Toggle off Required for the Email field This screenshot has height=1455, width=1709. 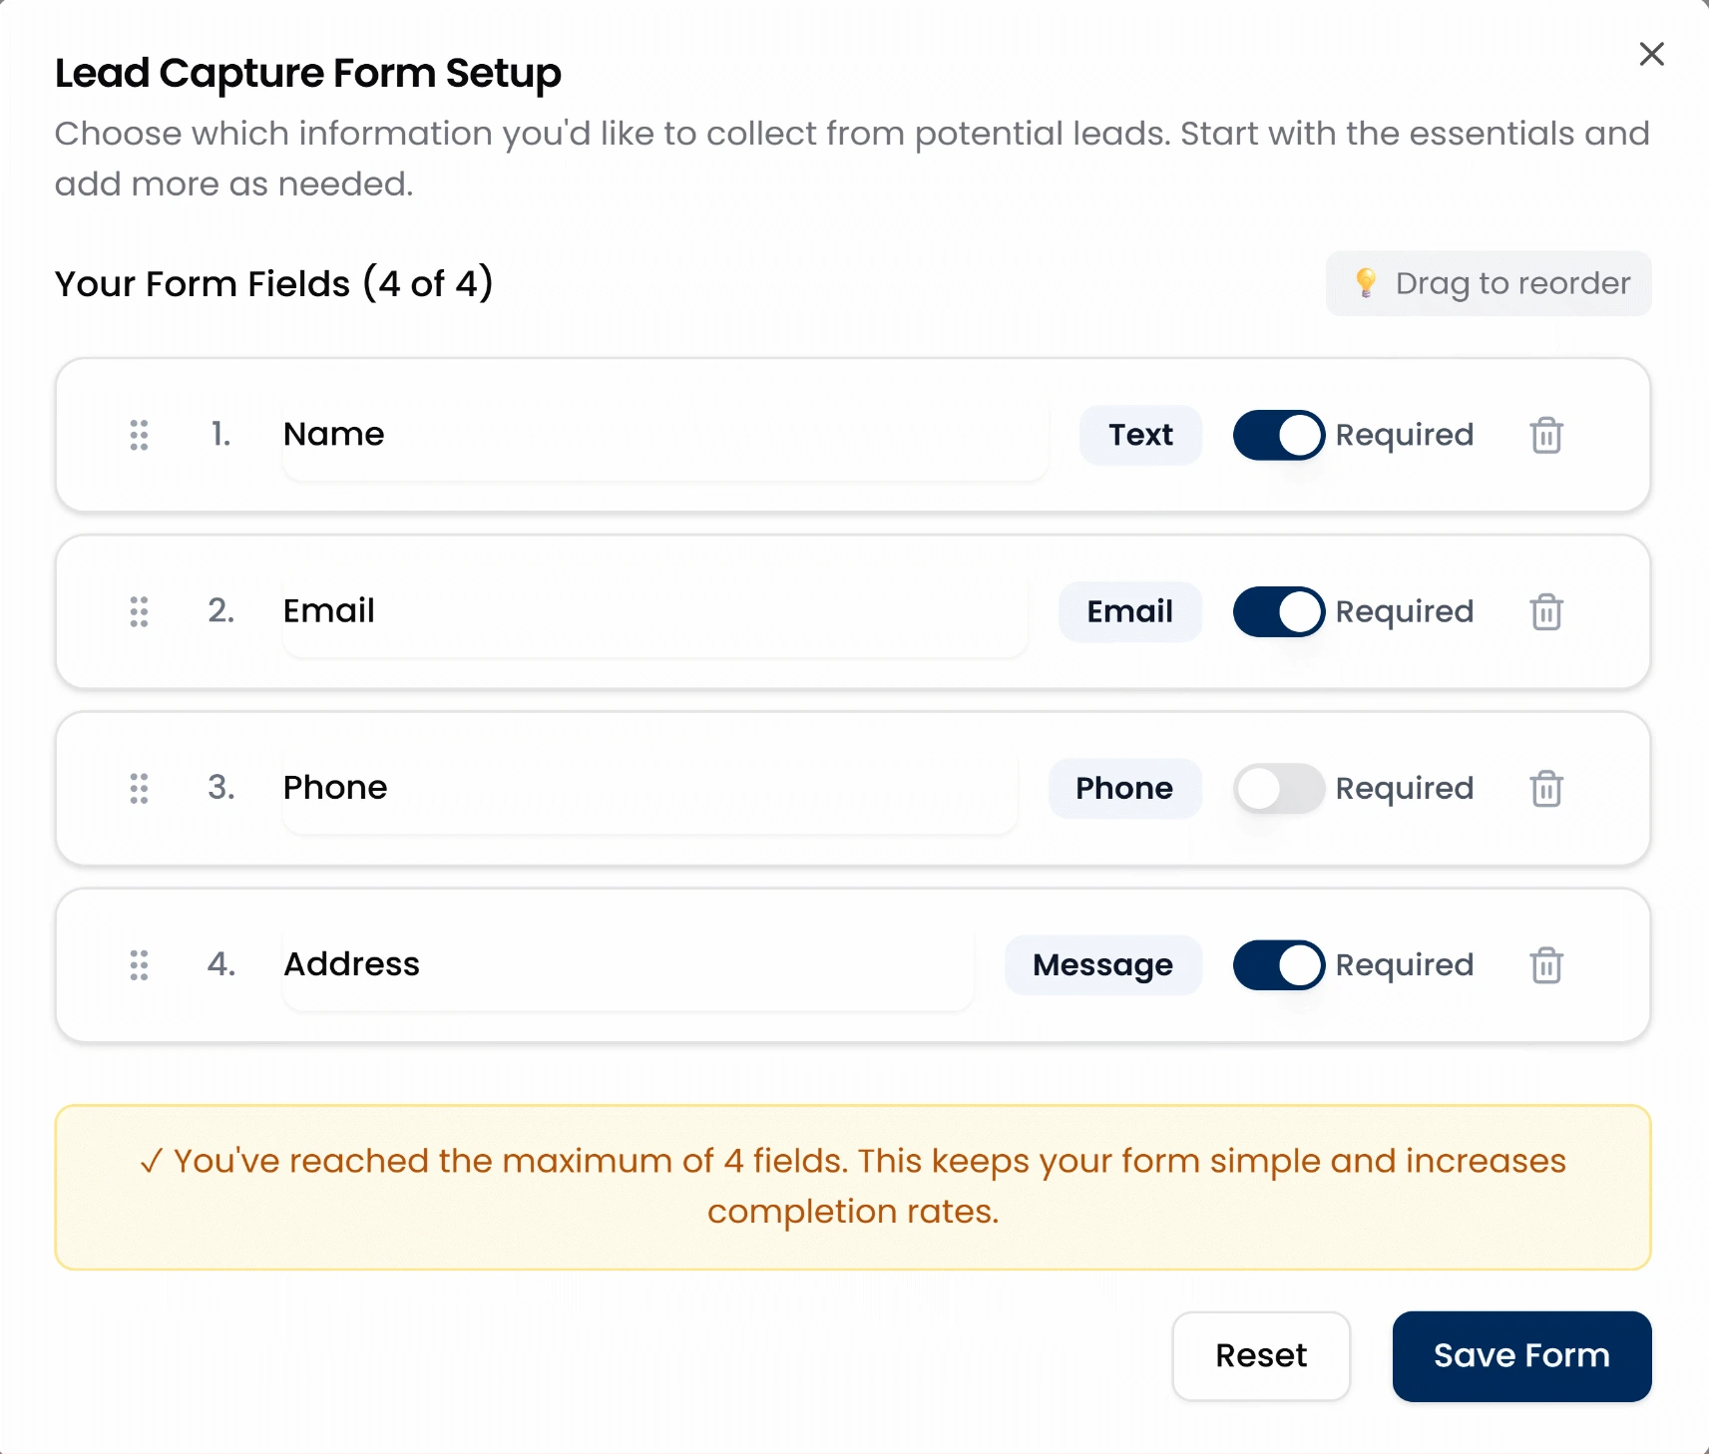coord(1278,611)
